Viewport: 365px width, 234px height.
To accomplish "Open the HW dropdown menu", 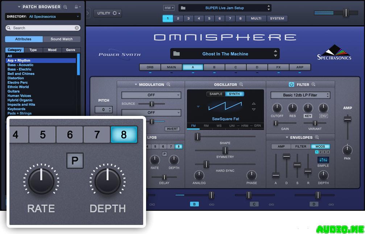I will pos(169,8).
